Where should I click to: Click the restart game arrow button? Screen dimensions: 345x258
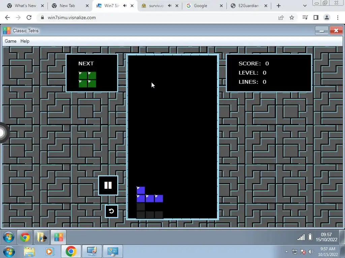tap(111, 211)
